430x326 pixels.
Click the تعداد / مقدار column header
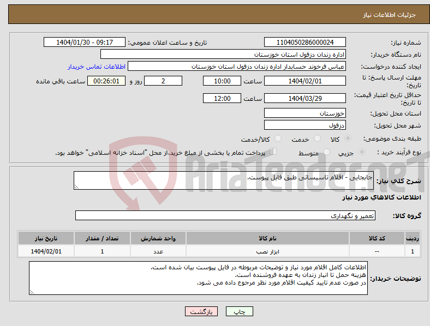coord(102,238)
